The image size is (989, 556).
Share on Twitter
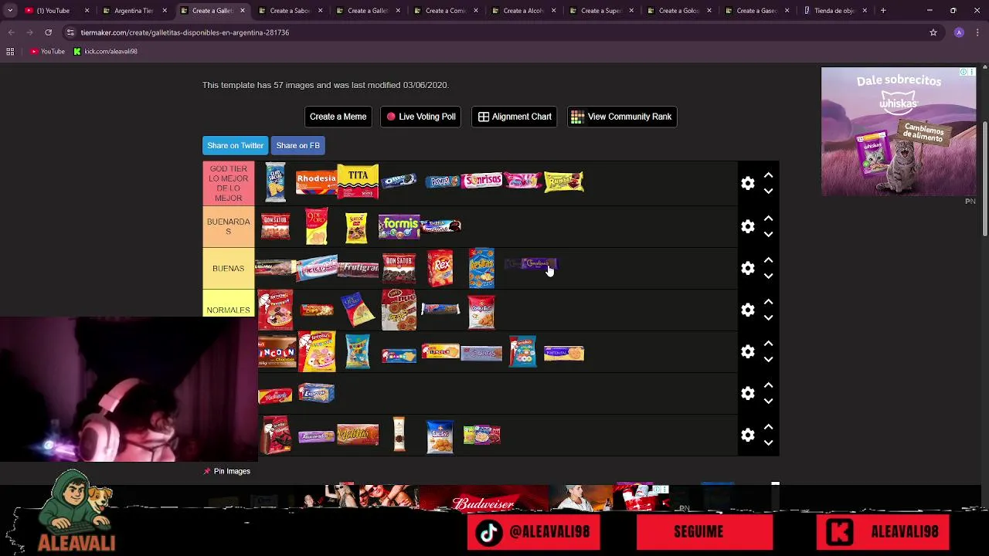click(235, 145)
